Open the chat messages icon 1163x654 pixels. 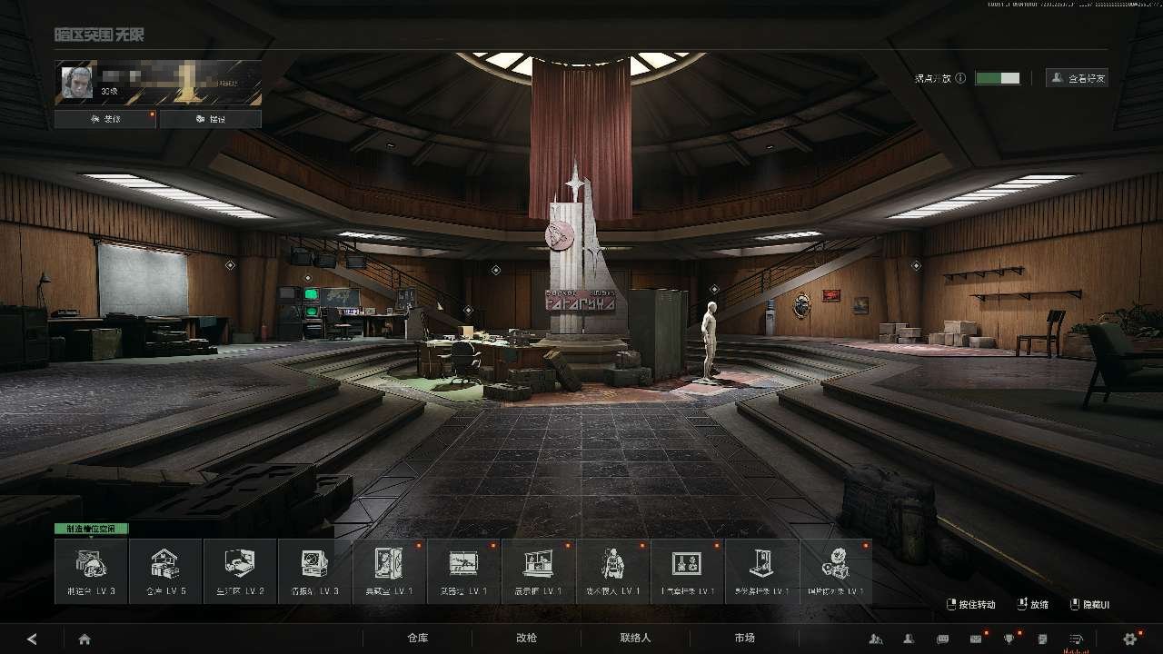coord(942,639)
